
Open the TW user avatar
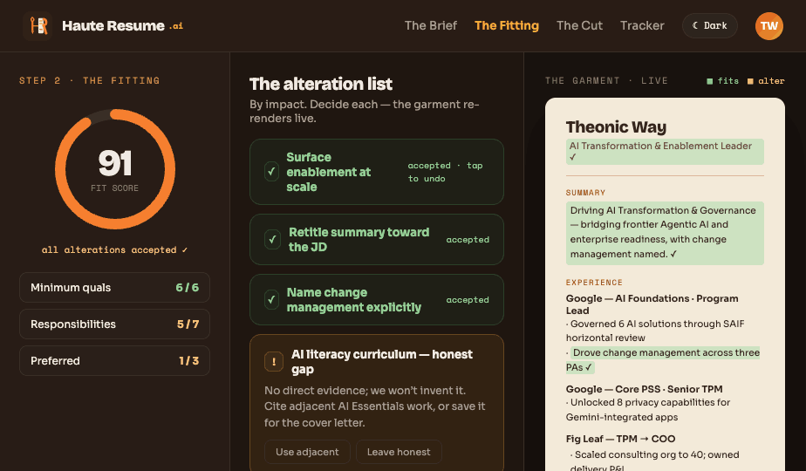coord(769,25)
